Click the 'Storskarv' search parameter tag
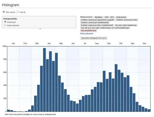Screen dimensions: 154x117 pyautogui.click(x=98, y=17)
